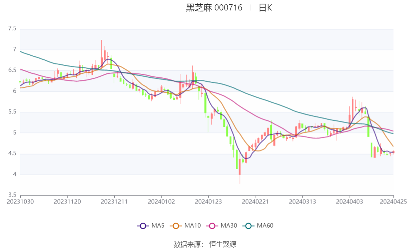Screen dimensions: 410x249
Task: Click the x-axis date 20240403
Action: click(349, 202)
